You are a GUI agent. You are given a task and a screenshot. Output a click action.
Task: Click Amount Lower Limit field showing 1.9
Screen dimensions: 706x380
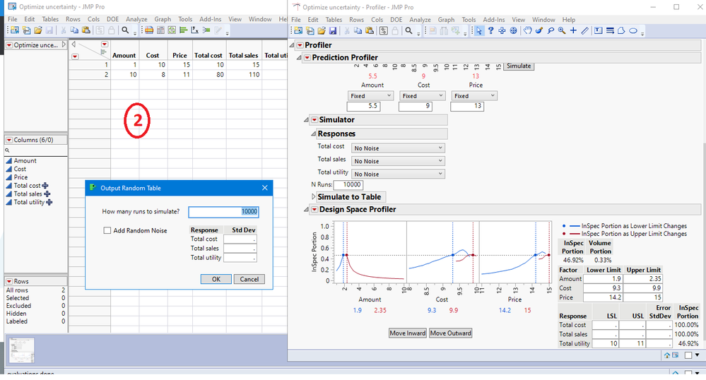pos(604,279)
